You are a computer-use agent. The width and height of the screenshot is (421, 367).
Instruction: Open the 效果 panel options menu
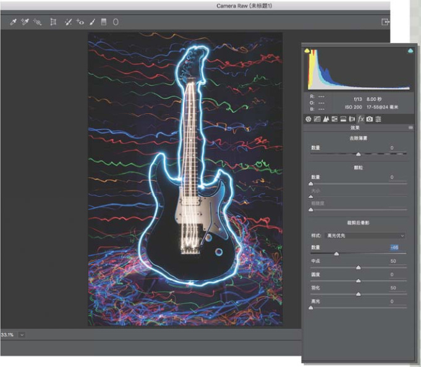coord(410,127)
